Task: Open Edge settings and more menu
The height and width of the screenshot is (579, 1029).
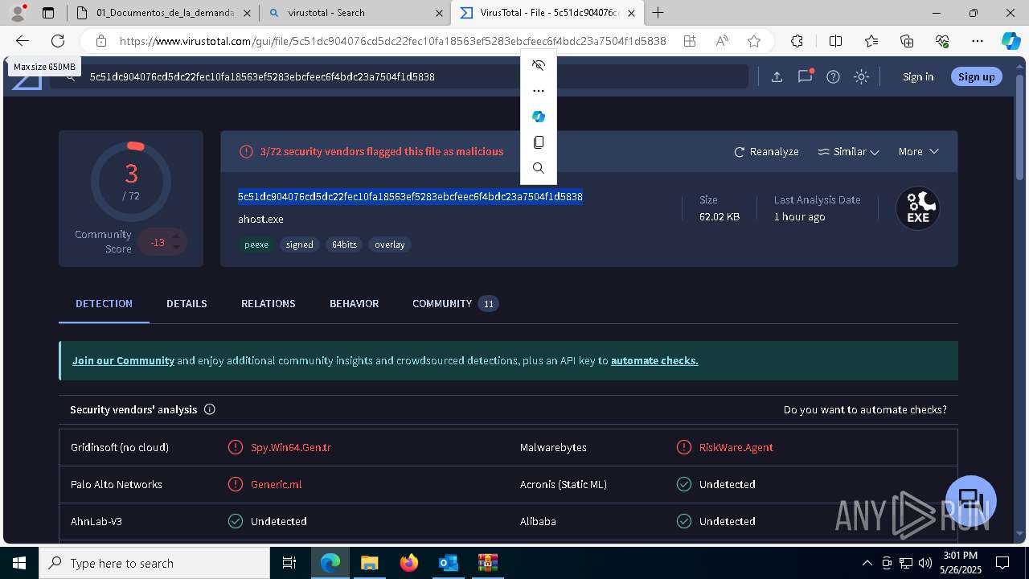Action: pyautogui.click(x=978, y=41)
